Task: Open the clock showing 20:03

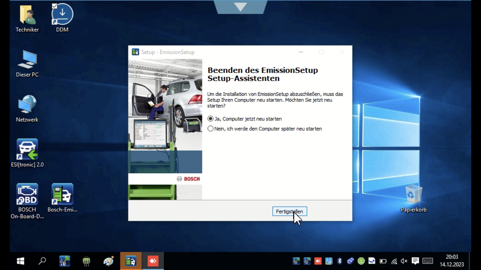Action: tap(452, 261)
